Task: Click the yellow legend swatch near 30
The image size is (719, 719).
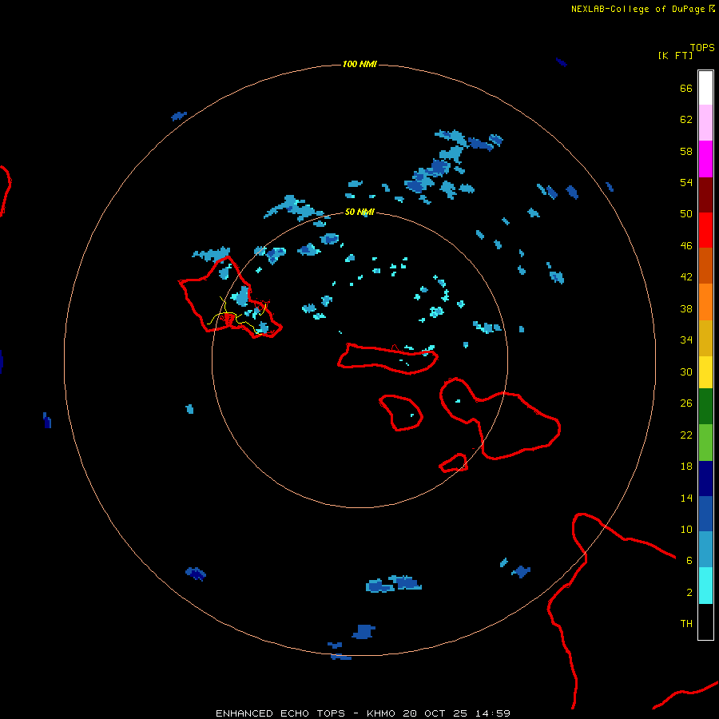Action: (x=705, y=372)
